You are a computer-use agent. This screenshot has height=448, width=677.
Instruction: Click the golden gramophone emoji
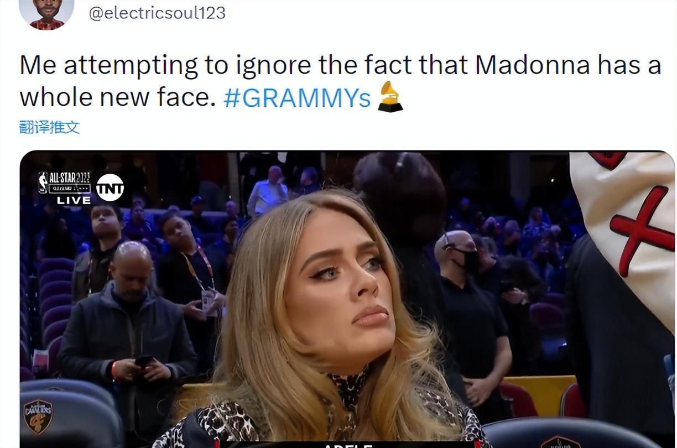pyautogui.click(x=390, y=97)
